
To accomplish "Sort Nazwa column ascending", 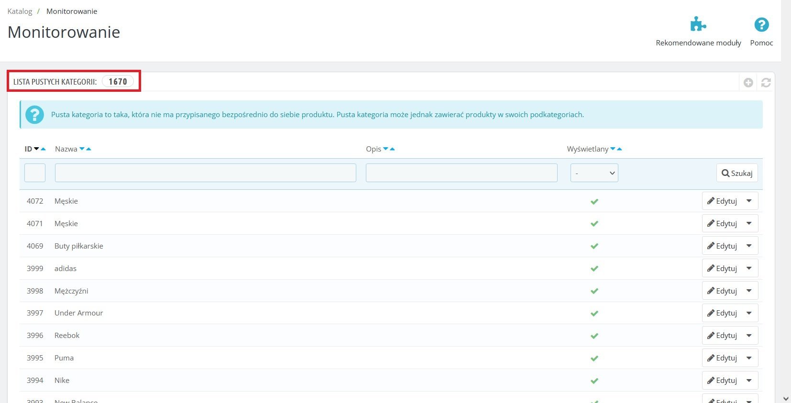I will 88,149.
